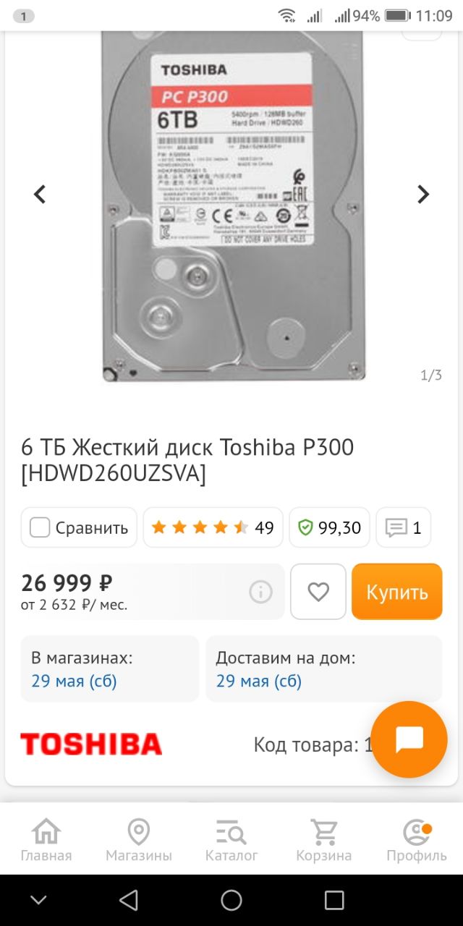Screen dimensions: 463x926
Task: Add the product to favorites with the heart
Action: pyautogui.click(x=318, y=592)
